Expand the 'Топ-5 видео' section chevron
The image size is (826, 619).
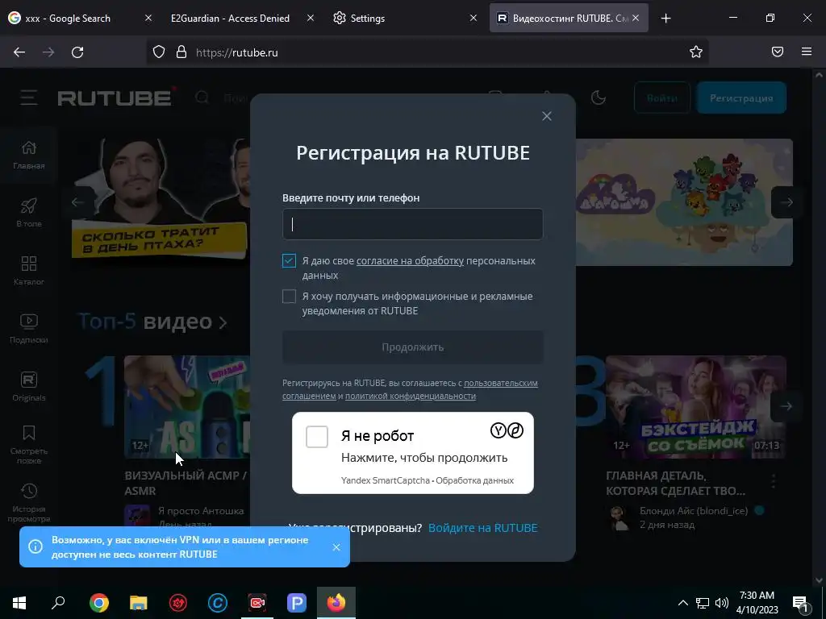223,322
